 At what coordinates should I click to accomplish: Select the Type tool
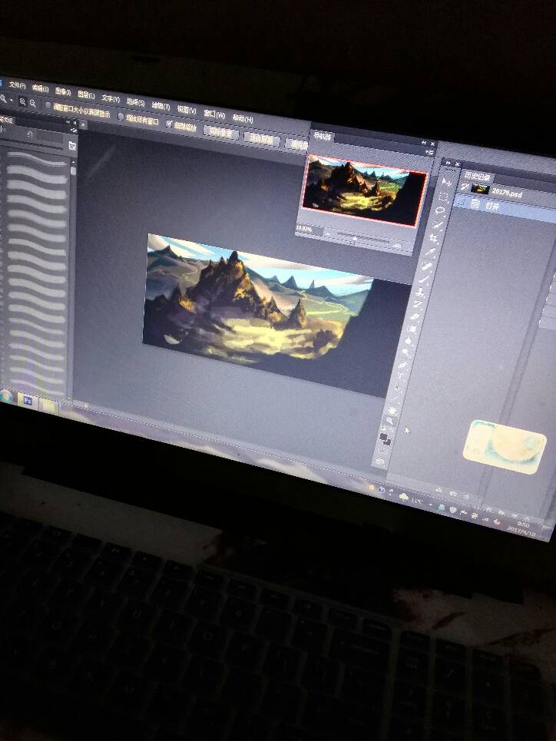click(x=400, y=375)
